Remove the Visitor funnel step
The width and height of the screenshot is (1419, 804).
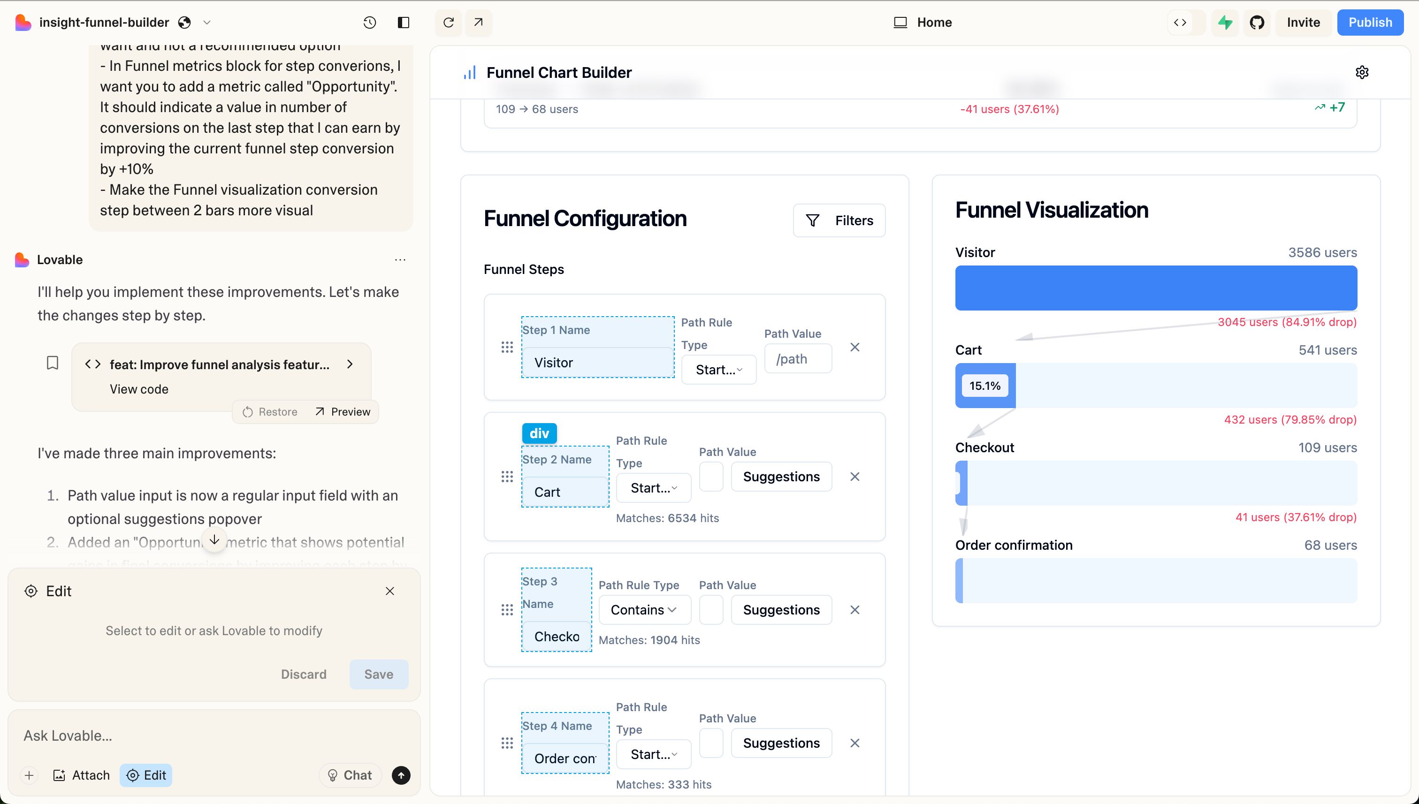coord(854,347)
